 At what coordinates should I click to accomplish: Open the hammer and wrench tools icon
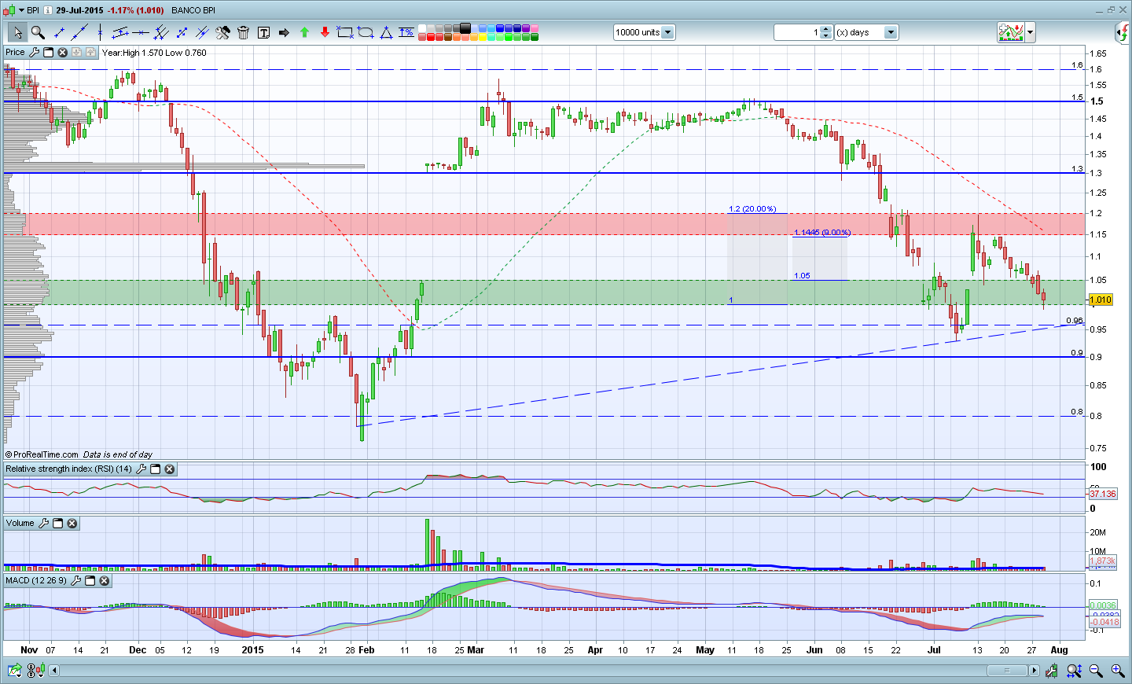[x=222, y=32]
